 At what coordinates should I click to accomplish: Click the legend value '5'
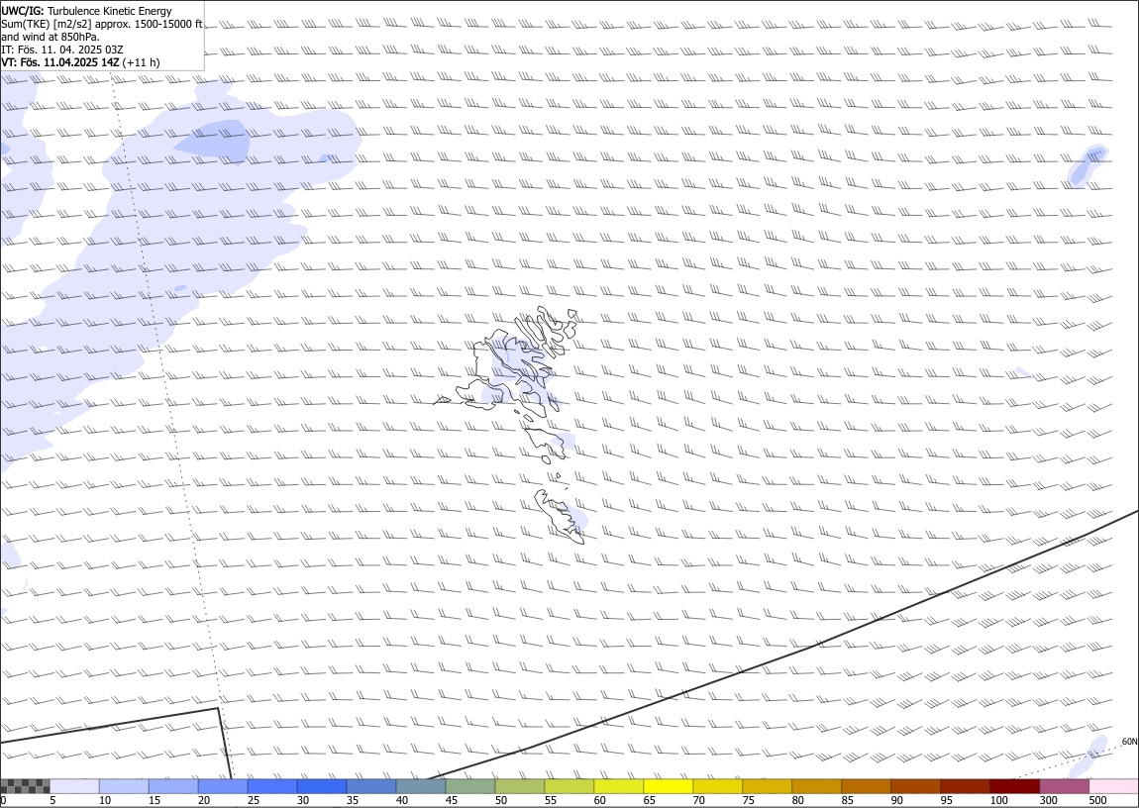click(52, 800)
